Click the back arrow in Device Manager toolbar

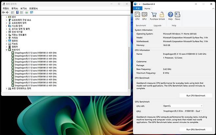pos(3,12)
